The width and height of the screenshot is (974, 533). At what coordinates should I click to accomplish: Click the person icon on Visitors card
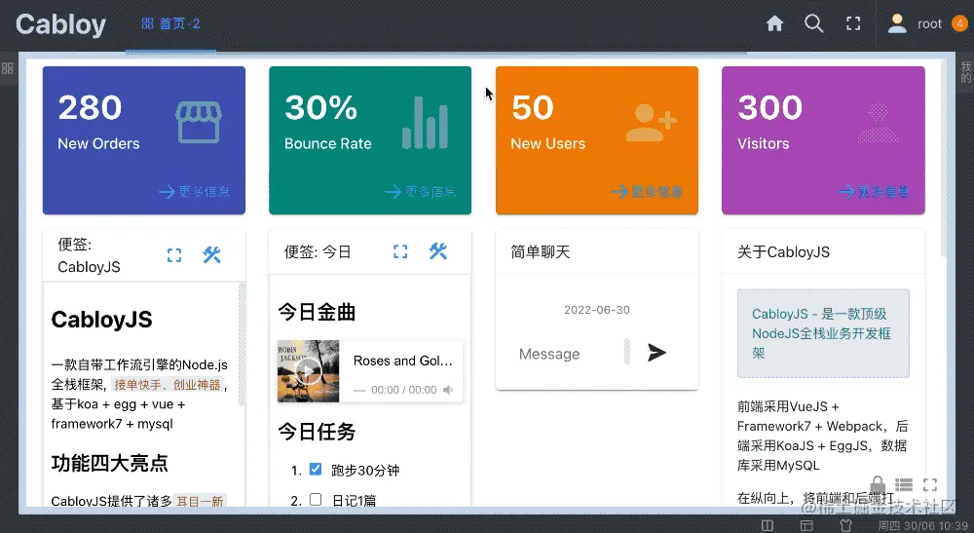(x=878, y=123)
